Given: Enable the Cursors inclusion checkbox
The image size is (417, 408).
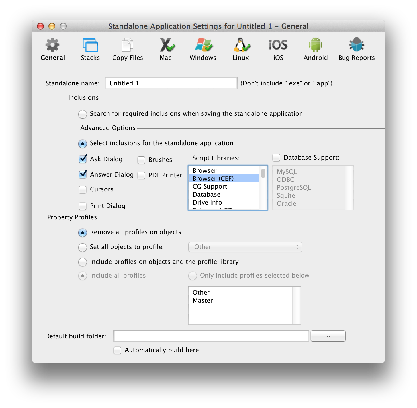Looking at the screenshot, I should tap(83, 190).
